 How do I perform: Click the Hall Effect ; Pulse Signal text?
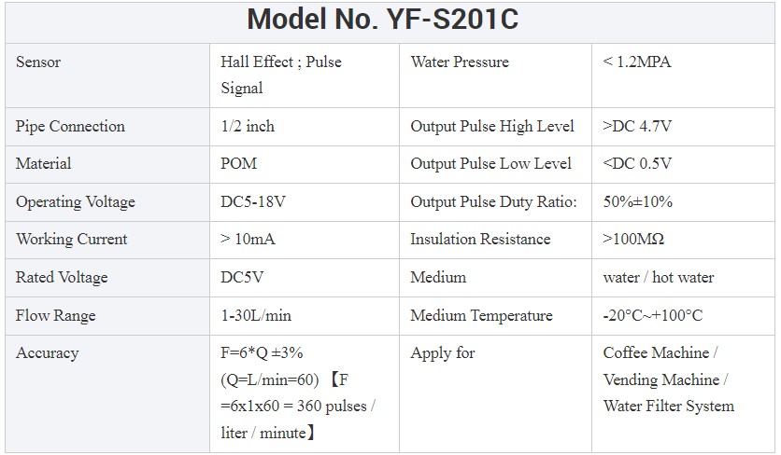point(280,76)
